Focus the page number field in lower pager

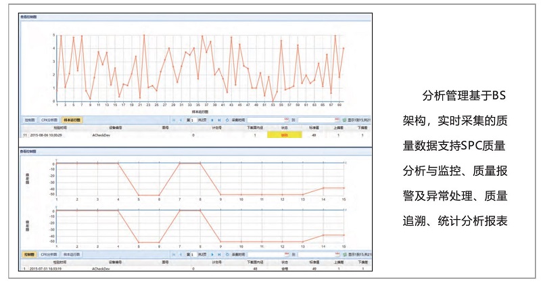193,254
